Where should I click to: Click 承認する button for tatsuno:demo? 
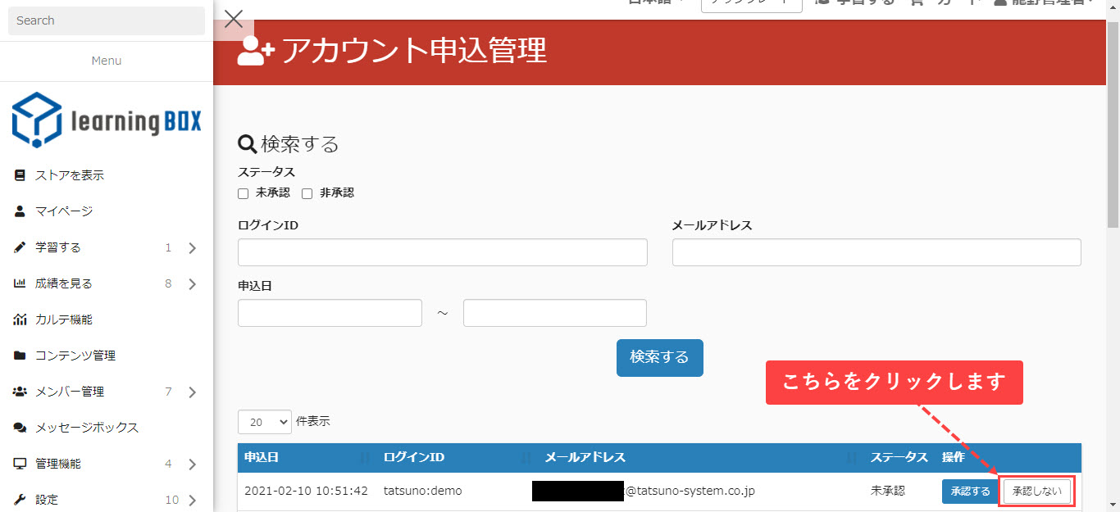pyautogui.click(x=970, y=492)
